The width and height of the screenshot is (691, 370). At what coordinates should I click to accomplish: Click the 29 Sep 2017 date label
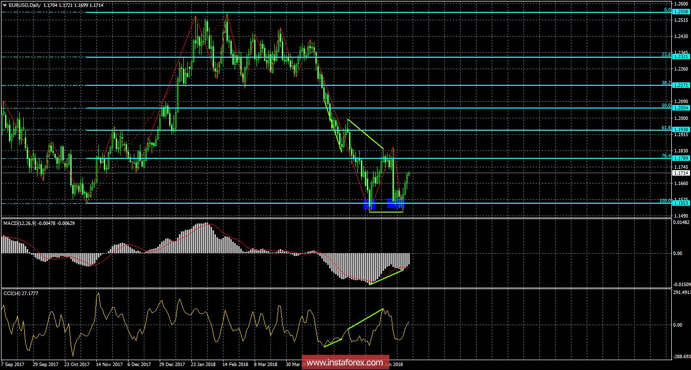click(44, 365)
